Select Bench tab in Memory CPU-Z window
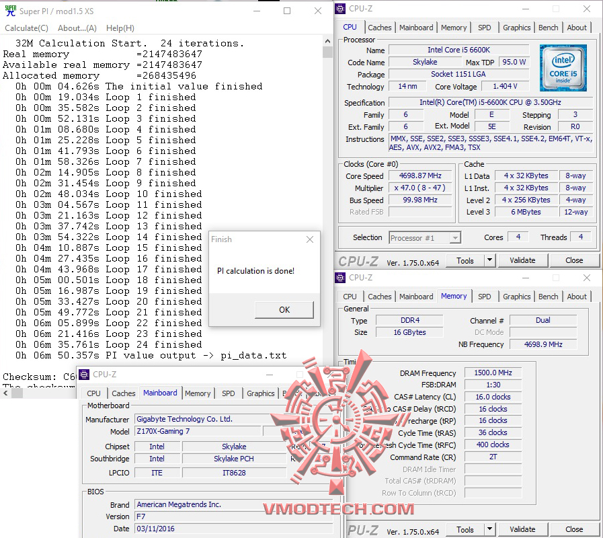Screen dimensions: 603x538 point(548,297)
